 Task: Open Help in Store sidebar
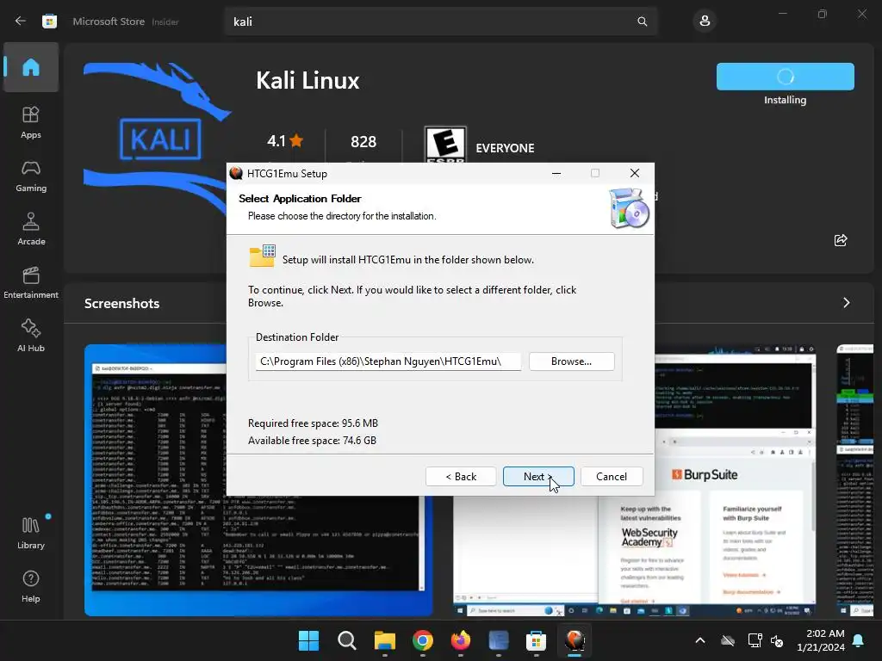pos(31,586)
